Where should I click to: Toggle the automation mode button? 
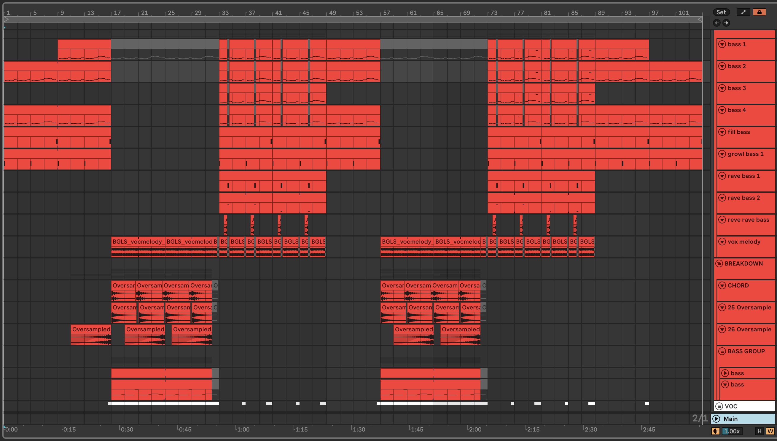[x=743, y=12]
